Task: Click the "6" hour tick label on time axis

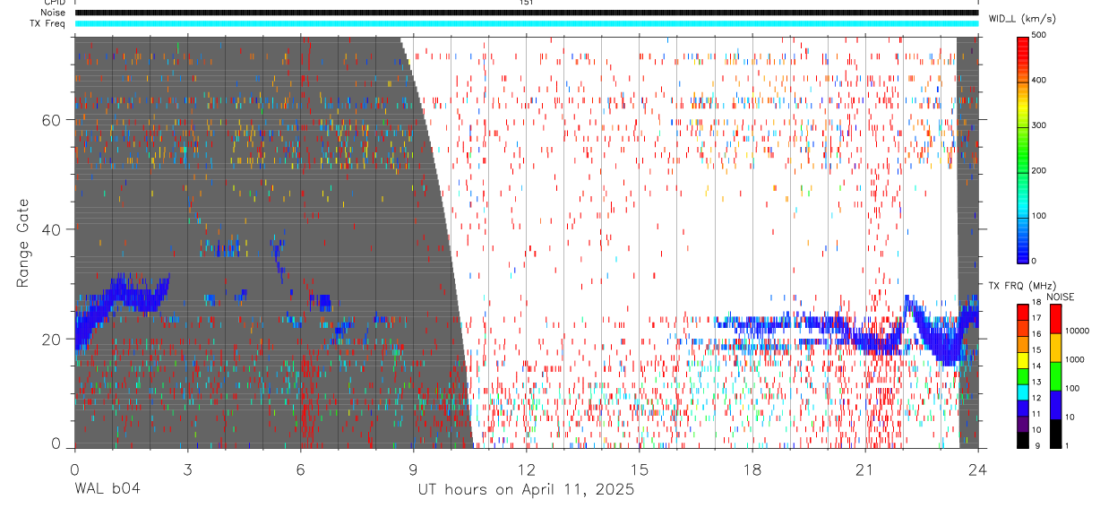Action: click(300, 469)
